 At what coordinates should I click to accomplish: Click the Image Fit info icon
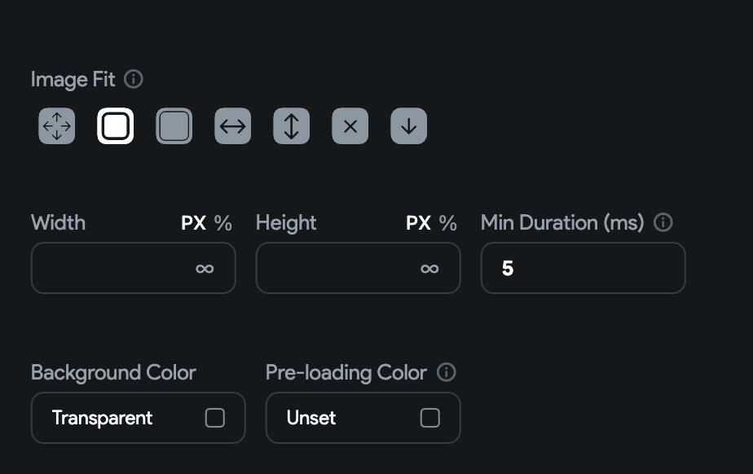click(134, 79)
